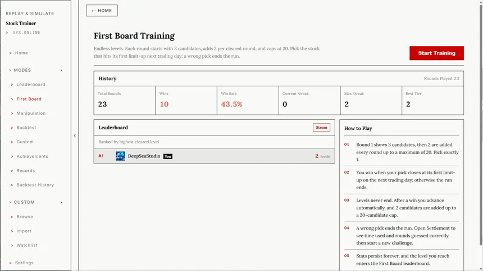Screen dimensions: 483x271
Task: Click the You badge next to DeepSeaStudio
Action: 167,156
